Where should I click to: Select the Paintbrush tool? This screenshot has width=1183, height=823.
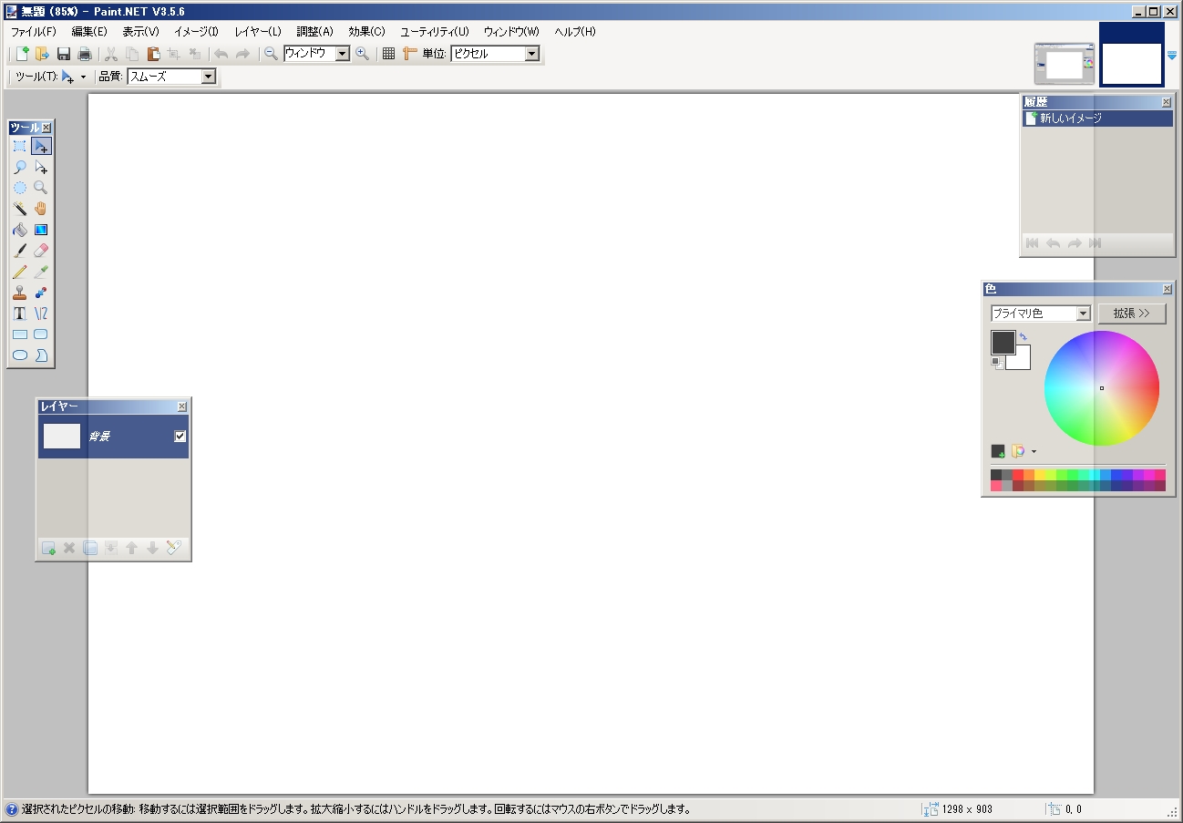tap(19, 251)
